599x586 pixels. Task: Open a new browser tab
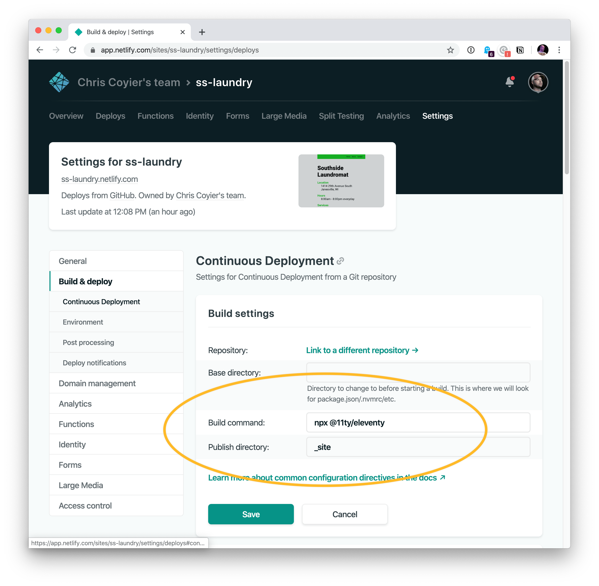click(x=202, y=32)
